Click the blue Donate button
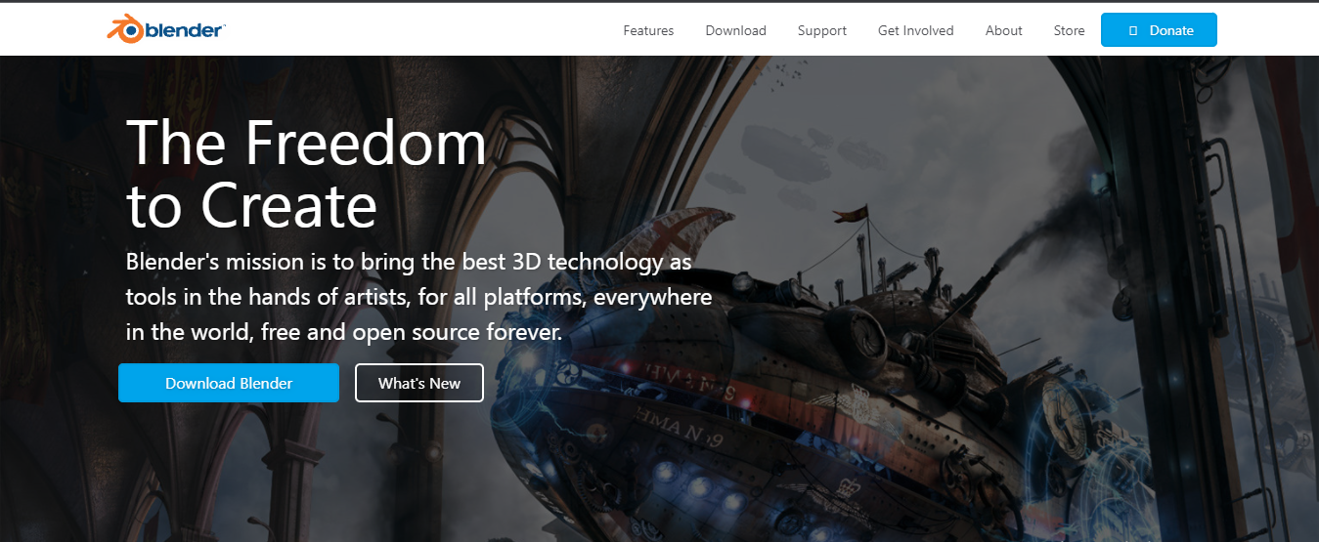Image resolution: width=1319 pixels, height=542 pixels. (x=1159, y=30)
